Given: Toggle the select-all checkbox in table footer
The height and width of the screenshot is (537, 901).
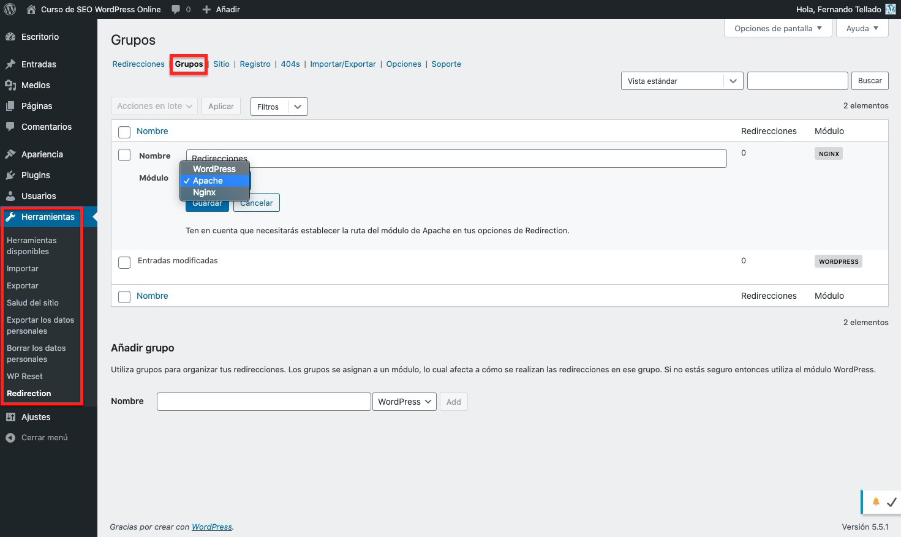Looking at the screenshot, I should 124,296.
